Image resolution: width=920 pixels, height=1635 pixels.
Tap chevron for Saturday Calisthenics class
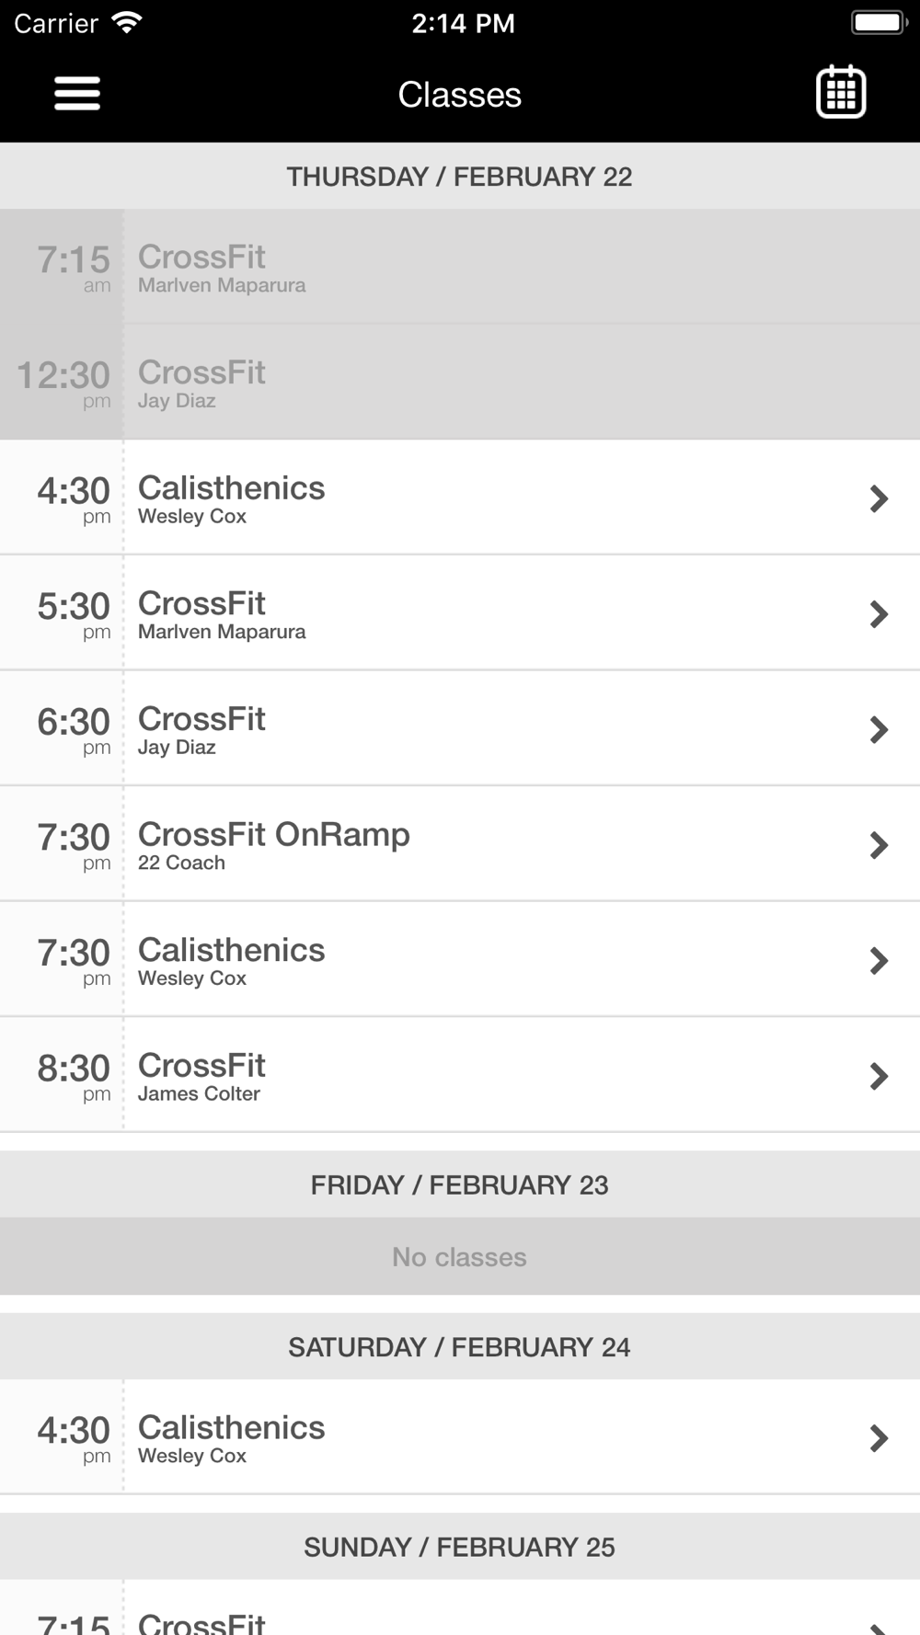[x=879, y=1437]
